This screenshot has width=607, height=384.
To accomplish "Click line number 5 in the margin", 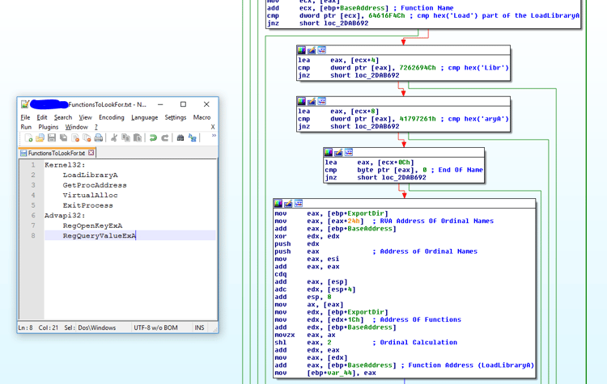I will tap(33, 205).
